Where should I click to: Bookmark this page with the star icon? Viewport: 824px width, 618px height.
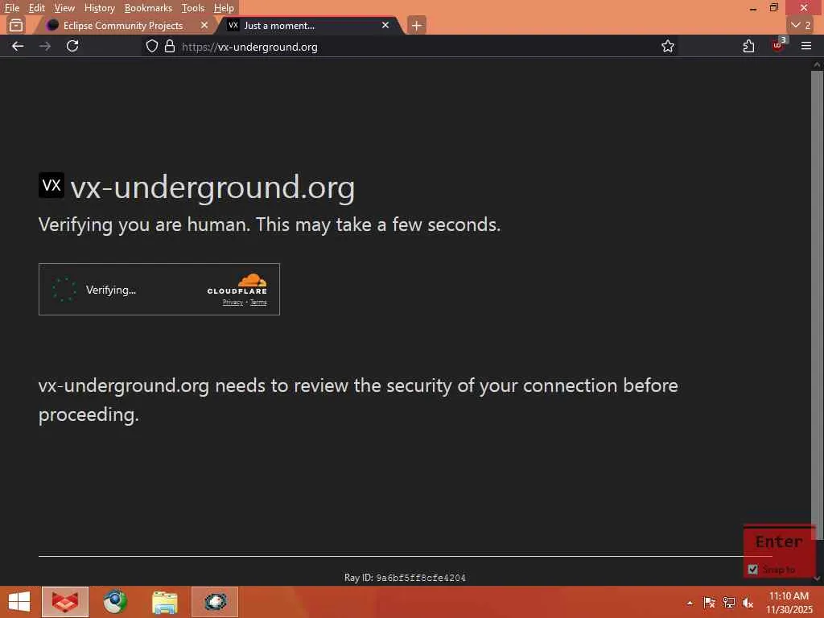667,46
